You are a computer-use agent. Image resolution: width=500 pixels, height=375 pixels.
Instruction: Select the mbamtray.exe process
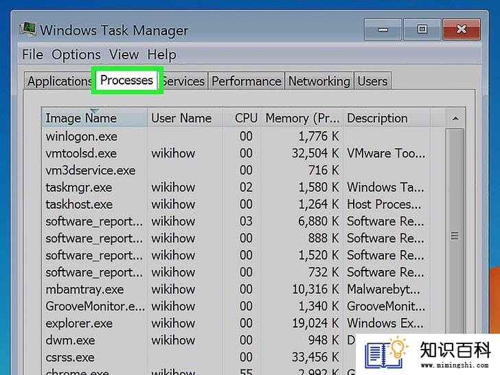(244, 289)
